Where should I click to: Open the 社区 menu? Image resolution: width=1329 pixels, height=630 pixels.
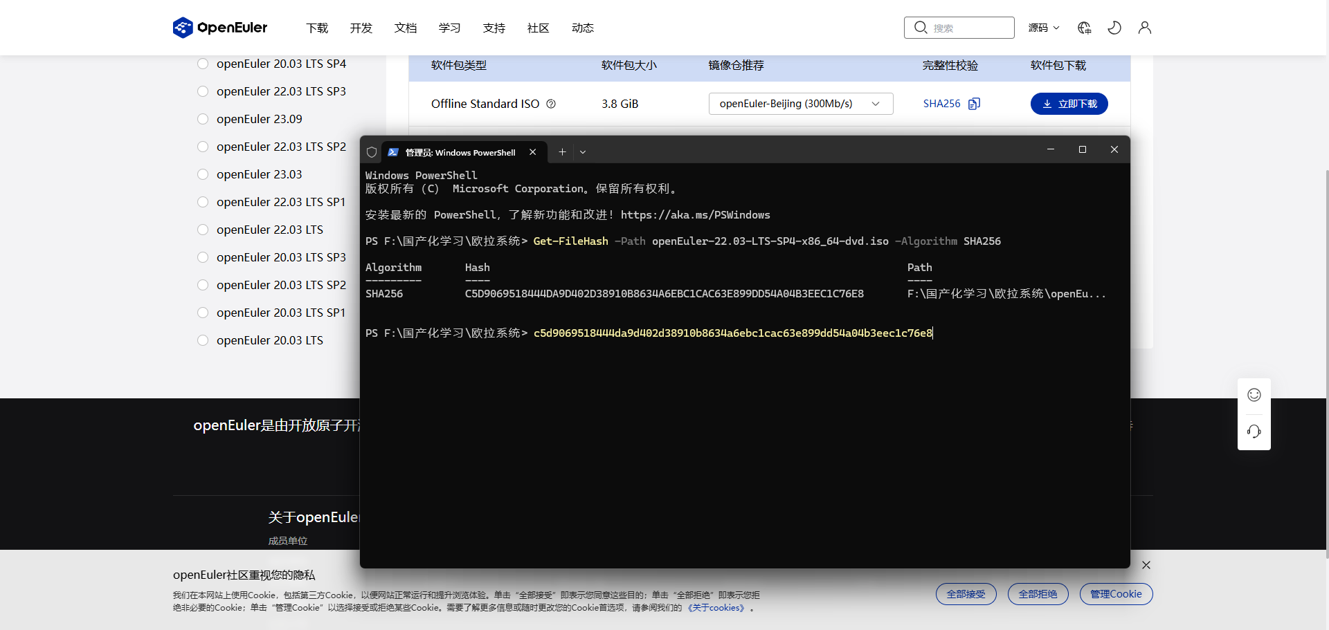click(x=539, y=28)
